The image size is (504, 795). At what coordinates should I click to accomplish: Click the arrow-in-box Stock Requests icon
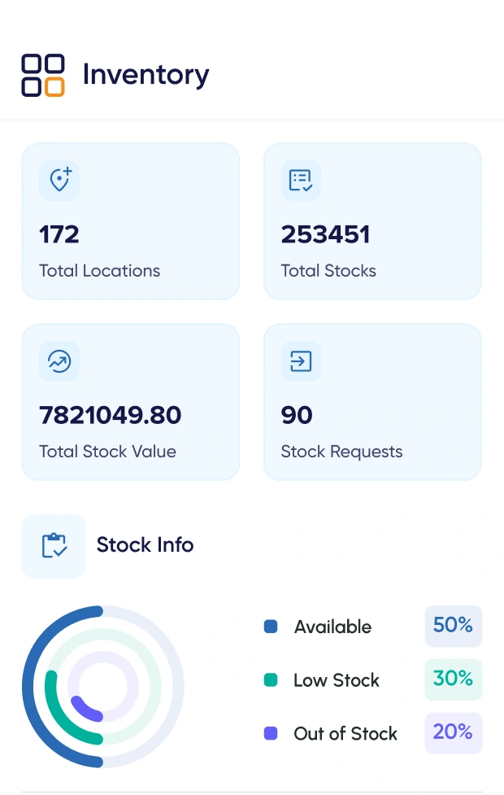pyautogui.click(x=300, y=361)
